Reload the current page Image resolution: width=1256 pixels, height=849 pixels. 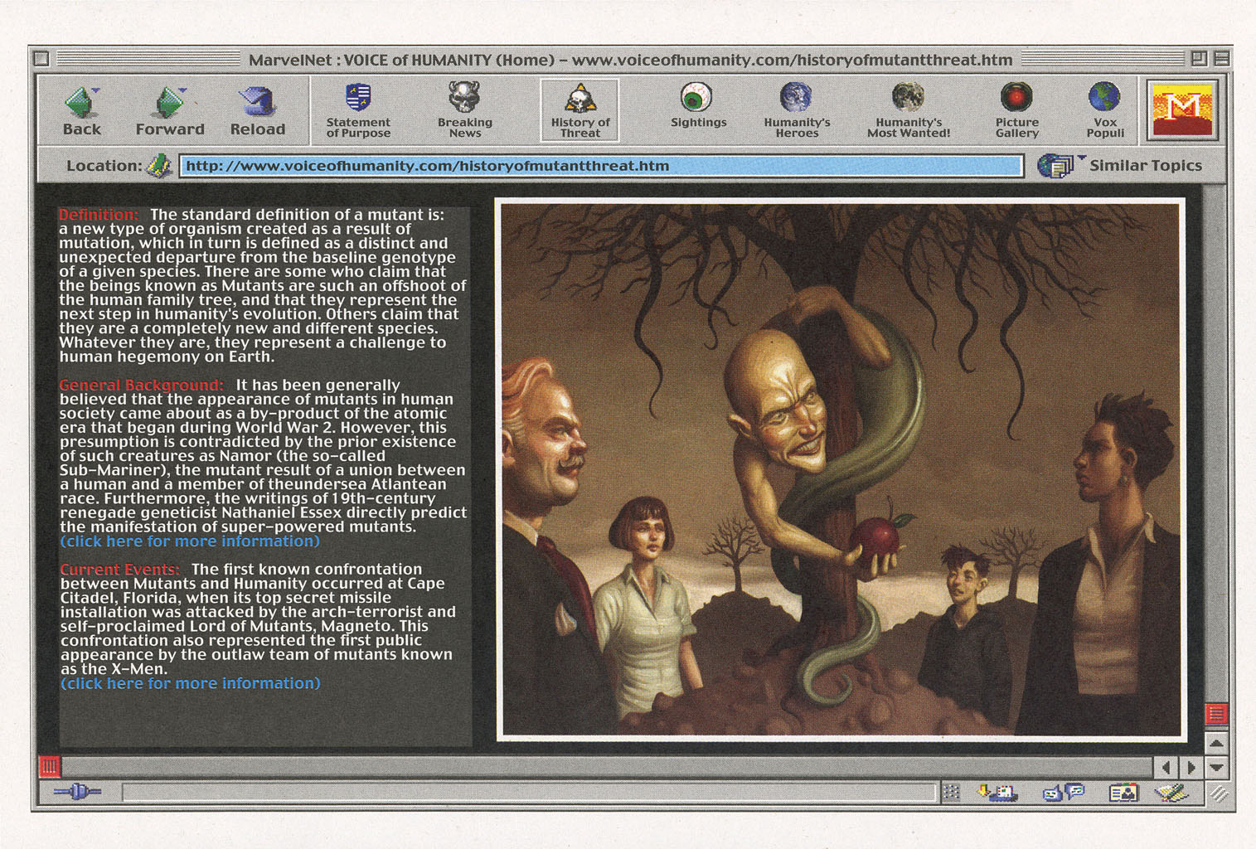tap(258, 110)
